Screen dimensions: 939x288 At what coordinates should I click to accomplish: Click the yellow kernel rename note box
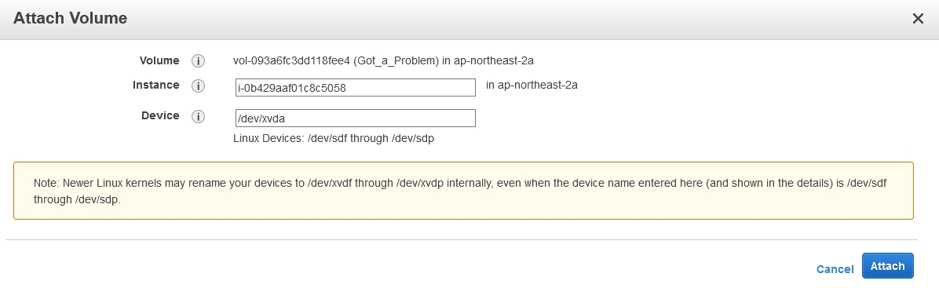coord(463,191)
